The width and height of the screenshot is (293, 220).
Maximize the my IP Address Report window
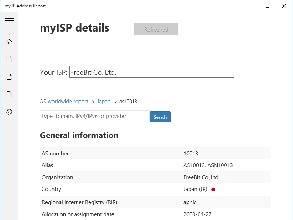tap(267, 6)
